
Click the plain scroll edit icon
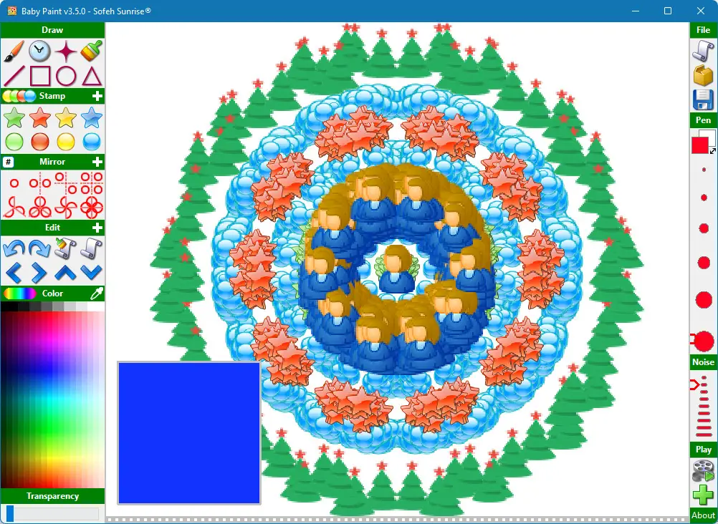pyautogui.click(x=92, y=248)
